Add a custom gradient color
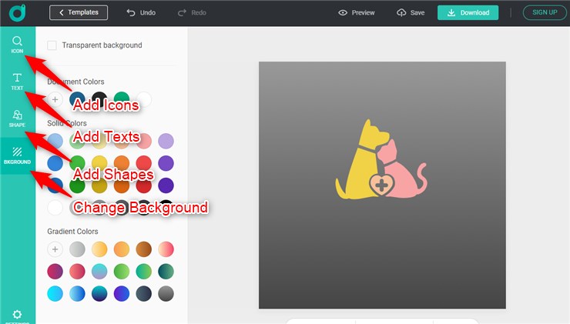Image resolution: width=570 pixels, height=324 pixels. 55,249
